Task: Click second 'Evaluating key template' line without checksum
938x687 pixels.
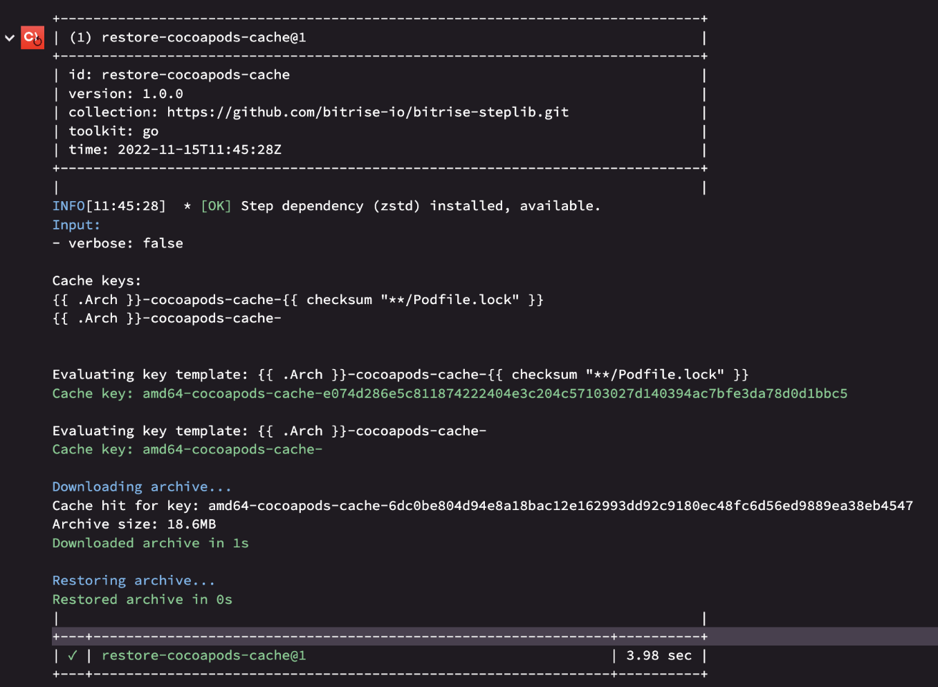Action: (269, 431)
